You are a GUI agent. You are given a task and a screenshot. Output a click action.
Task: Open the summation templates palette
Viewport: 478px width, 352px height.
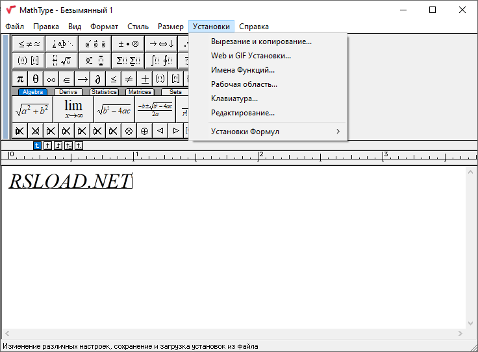pos(128,61)
